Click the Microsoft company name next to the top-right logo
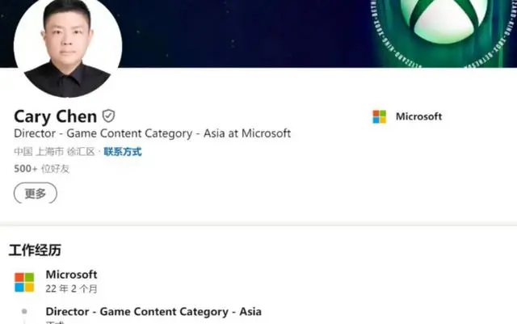 [x=418, y=116]
